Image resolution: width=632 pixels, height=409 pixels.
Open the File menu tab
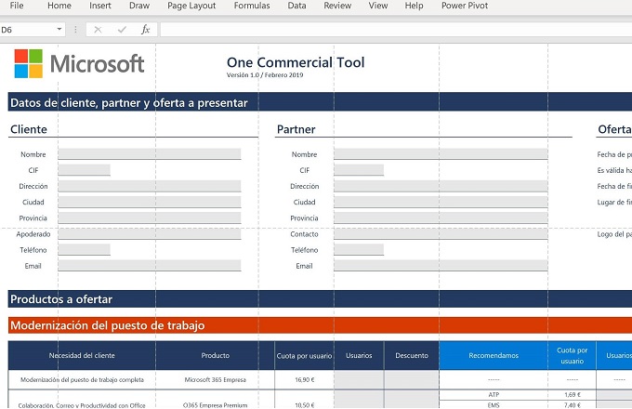17,6
